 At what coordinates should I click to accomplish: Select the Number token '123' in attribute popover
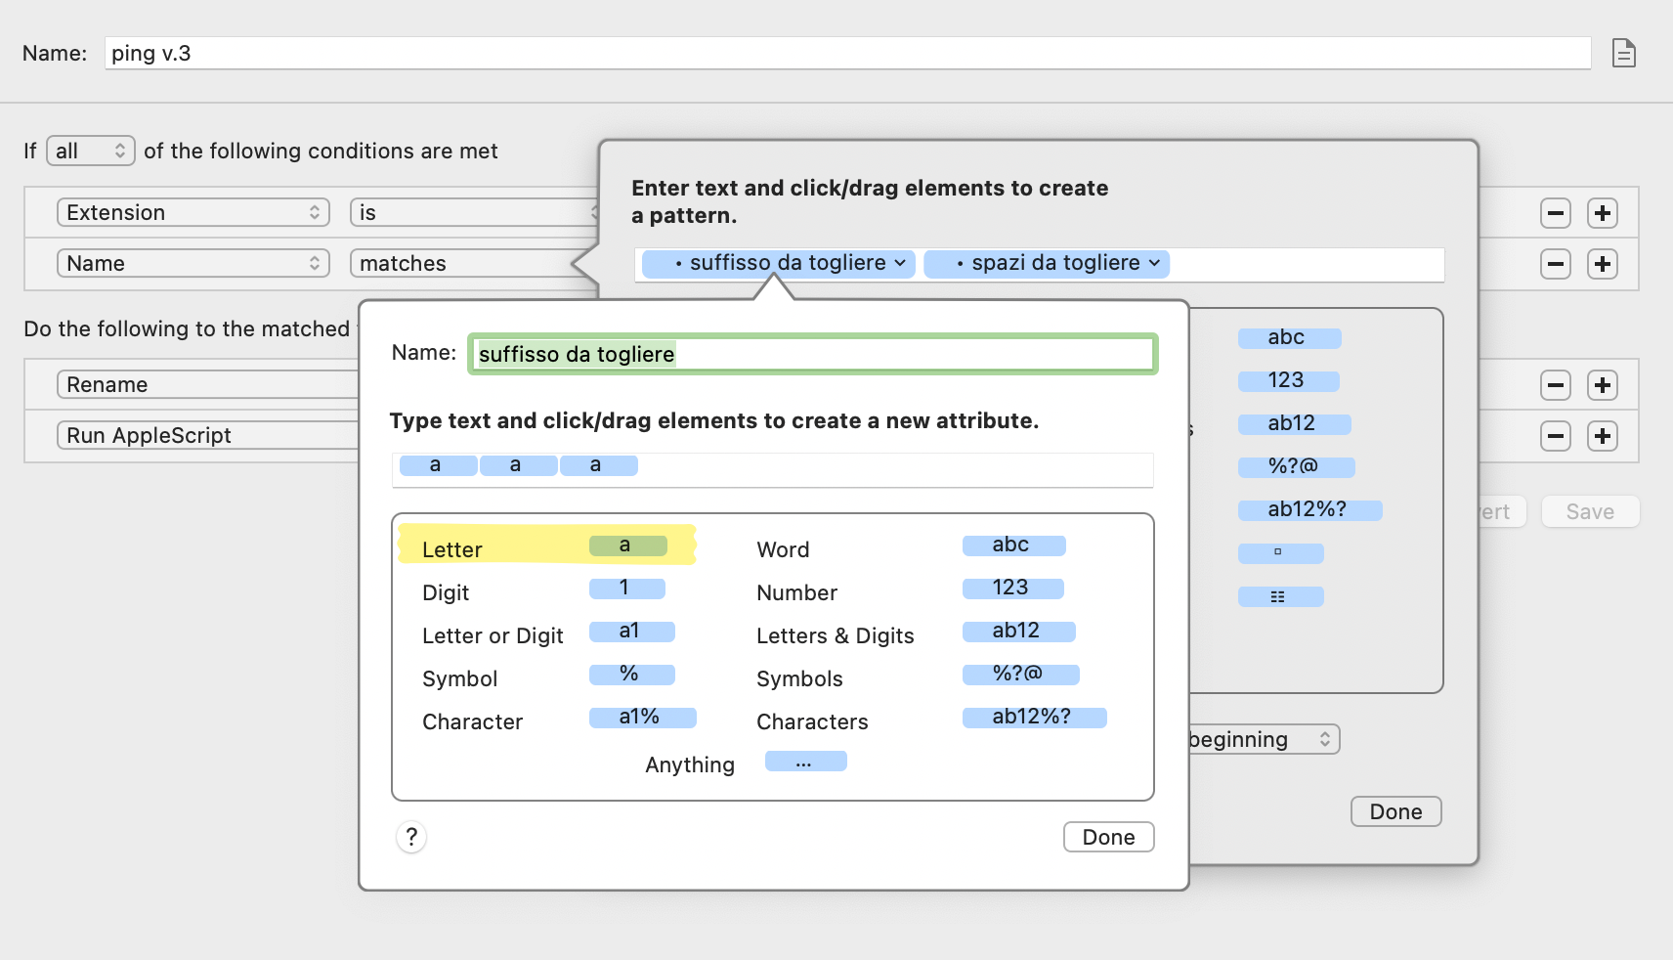click(1013, 589)
